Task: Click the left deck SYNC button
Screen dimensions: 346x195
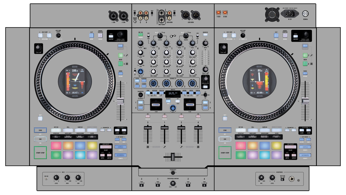Action: (x=40, y=130)
